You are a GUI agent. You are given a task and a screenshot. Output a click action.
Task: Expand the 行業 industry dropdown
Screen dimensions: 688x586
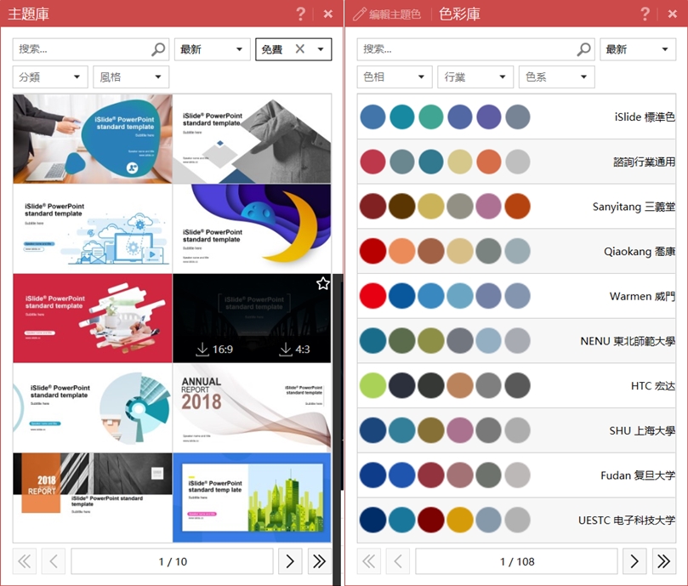[x=475, y=77]
